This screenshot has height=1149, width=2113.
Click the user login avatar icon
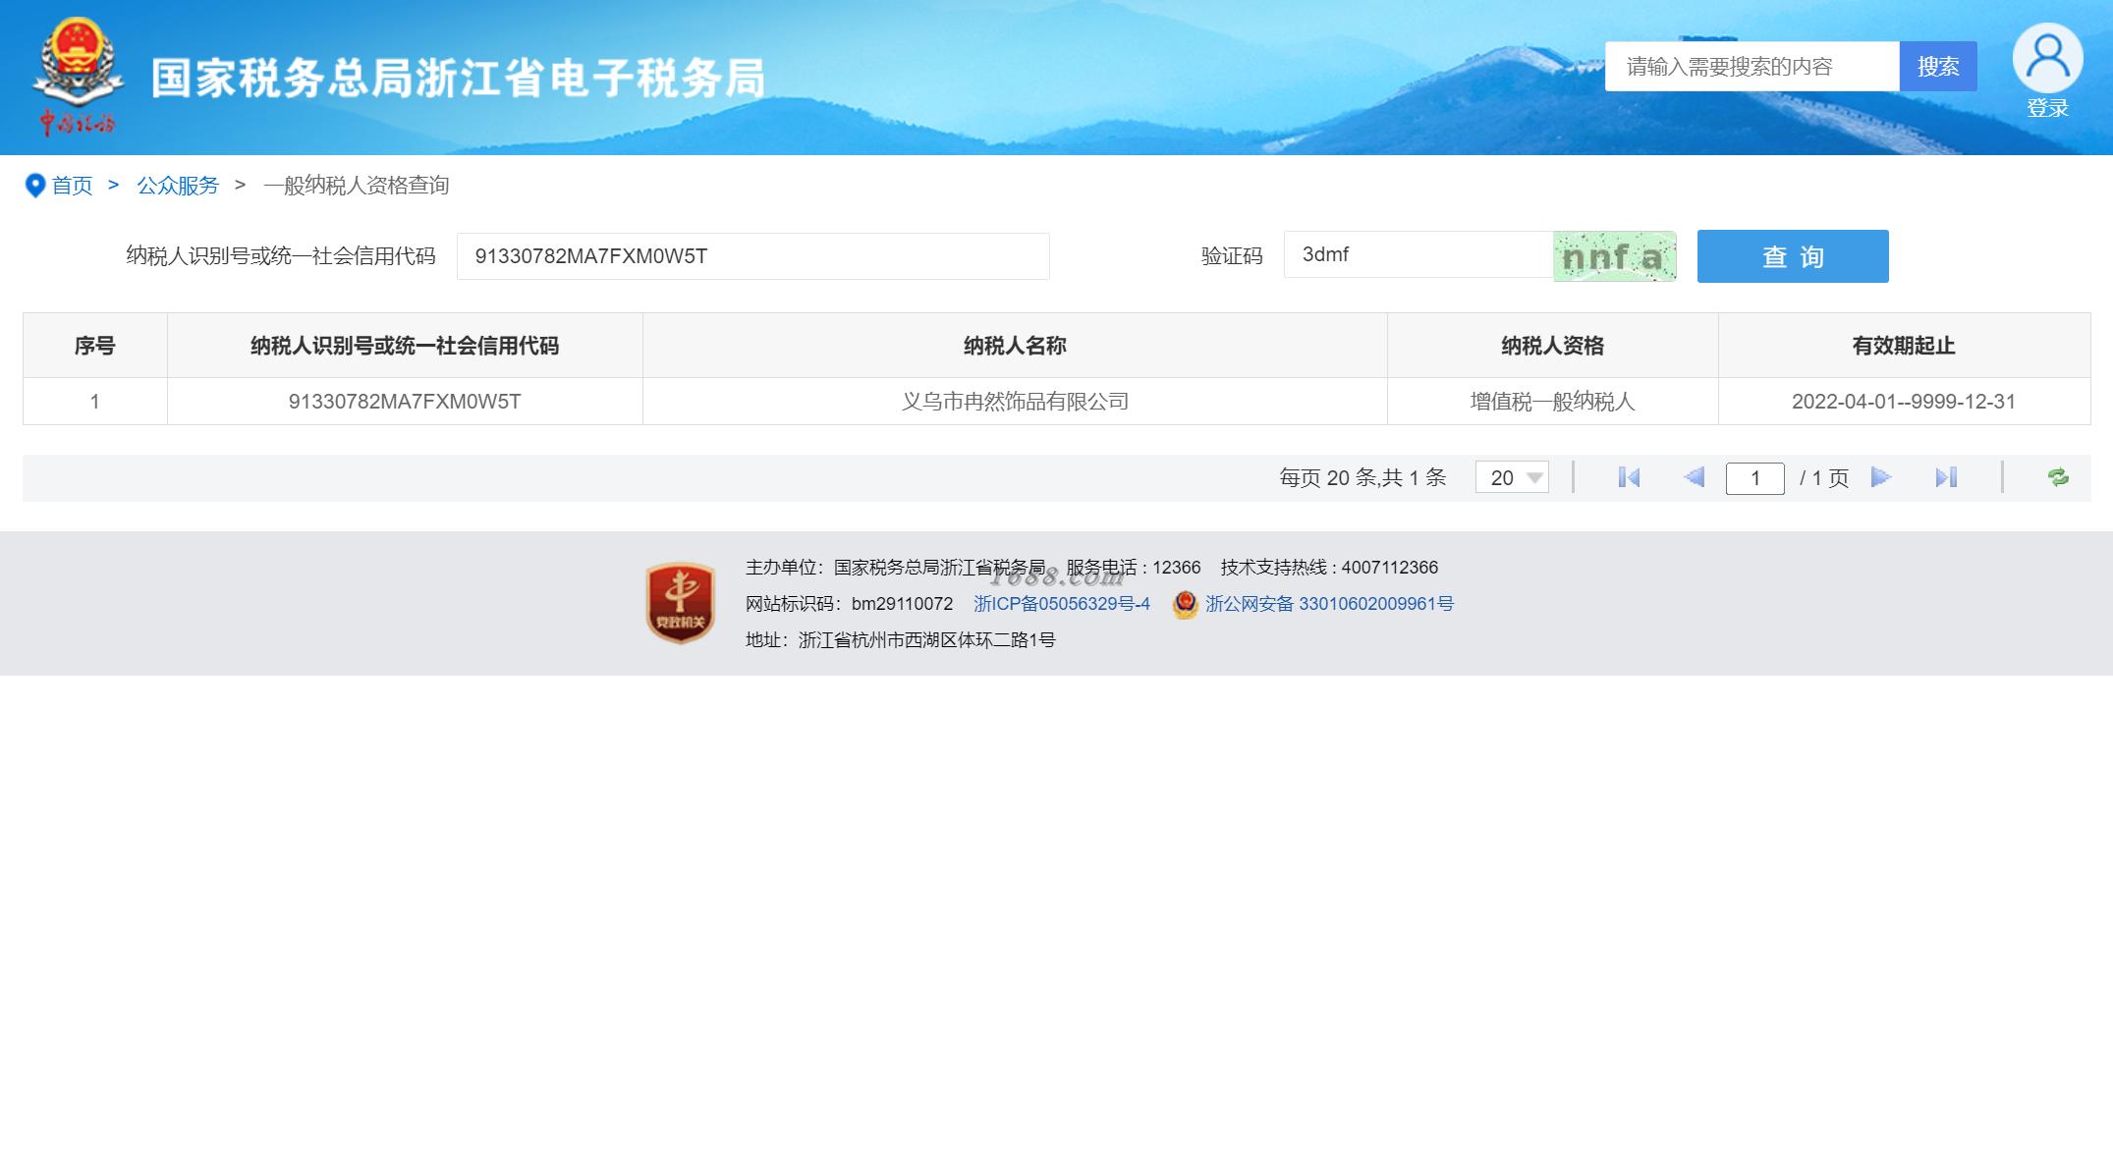click(x=2047, y=59)
